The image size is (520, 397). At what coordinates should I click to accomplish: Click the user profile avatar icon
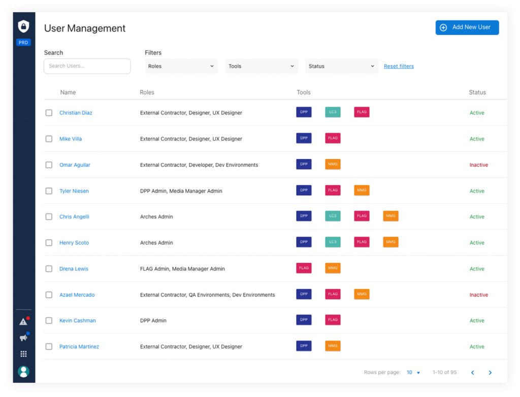point(23,372)
